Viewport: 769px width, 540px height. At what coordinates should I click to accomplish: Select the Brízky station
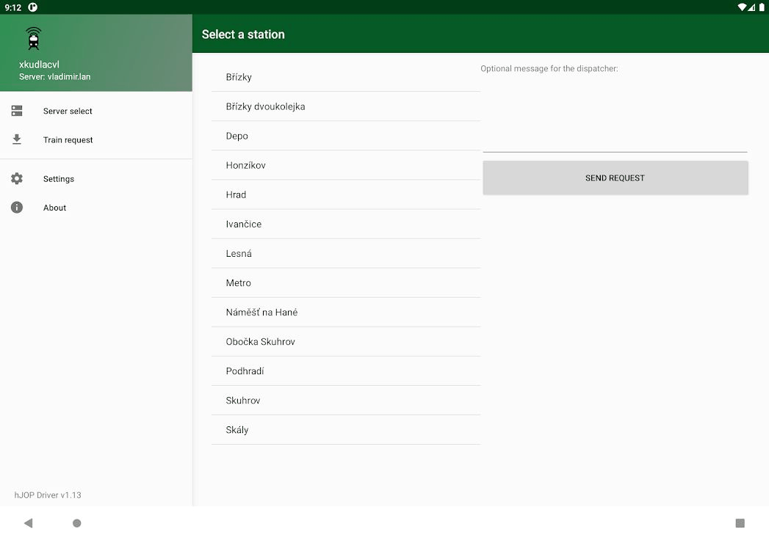[x=239, y=77]
